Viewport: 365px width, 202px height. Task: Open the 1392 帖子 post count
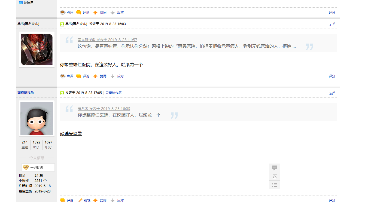click(36, 142)
